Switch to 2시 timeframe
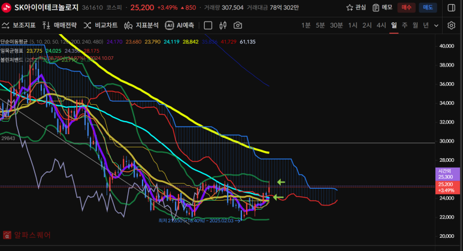Viewport: 463px width, 251px height. (367, 25)
